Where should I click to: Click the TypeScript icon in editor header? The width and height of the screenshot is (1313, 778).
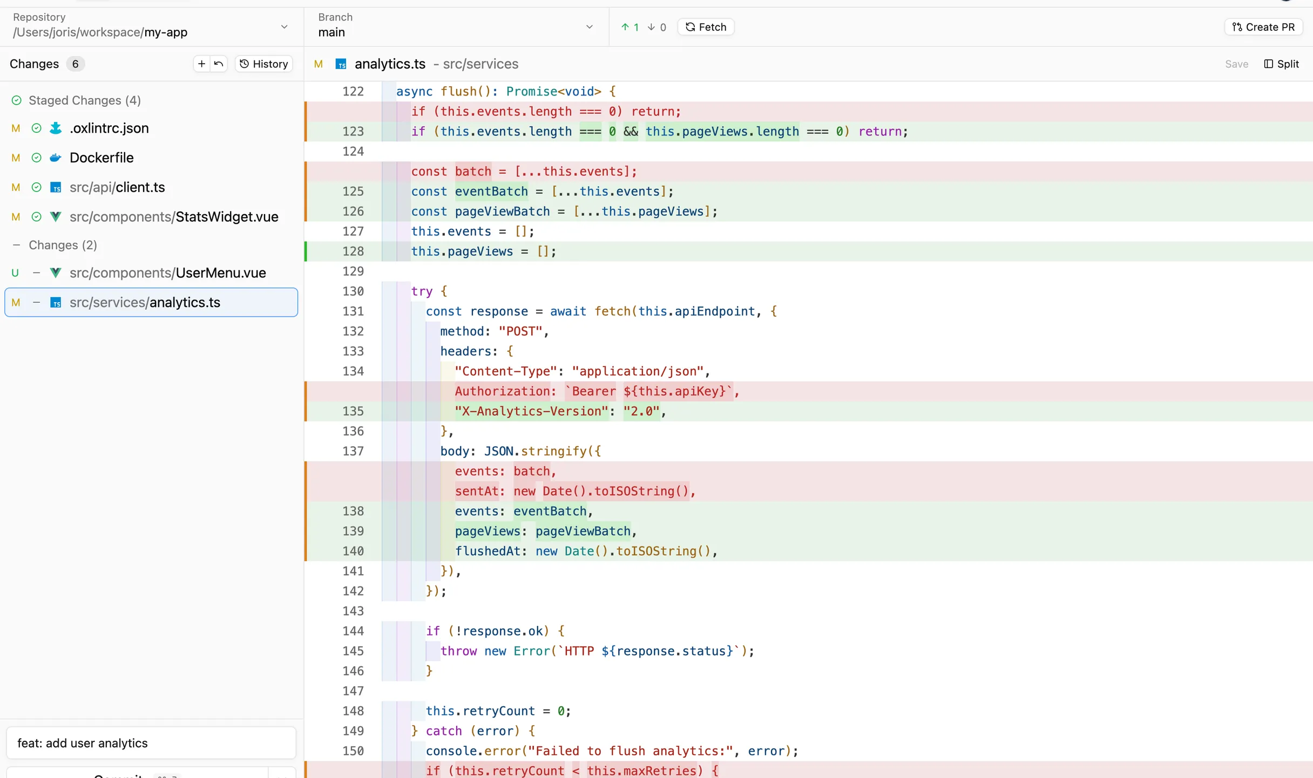click(x=341, y=64)
